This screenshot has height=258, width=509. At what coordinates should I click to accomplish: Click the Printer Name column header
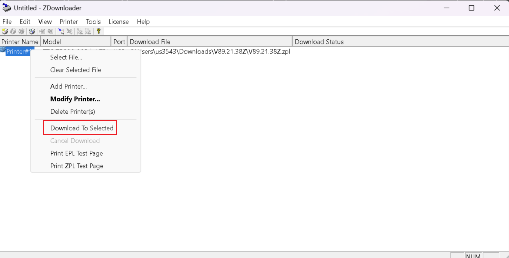click(20, 42)
